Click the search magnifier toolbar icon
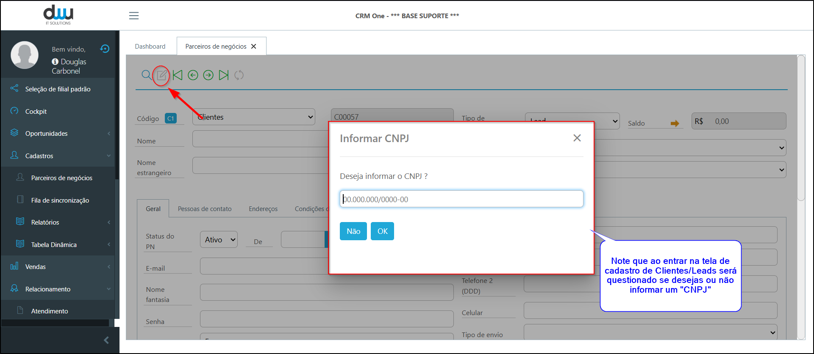This screenshot has height=354, width=814. click(x=146, y=75)
